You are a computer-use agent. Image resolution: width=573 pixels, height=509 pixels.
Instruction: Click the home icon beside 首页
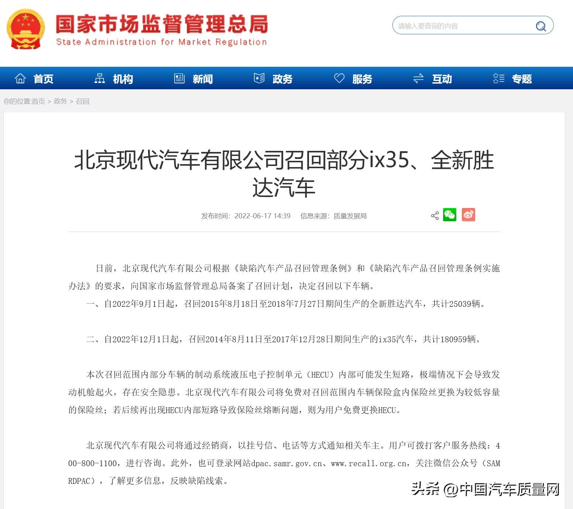(20, 79)
